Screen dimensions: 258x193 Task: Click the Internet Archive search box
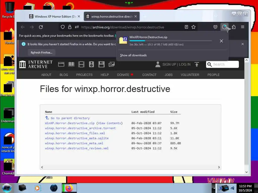click(x=222, y=64)
